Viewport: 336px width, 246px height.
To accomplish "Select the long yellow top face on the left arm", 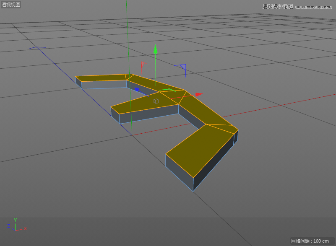I will pos(102,78).
